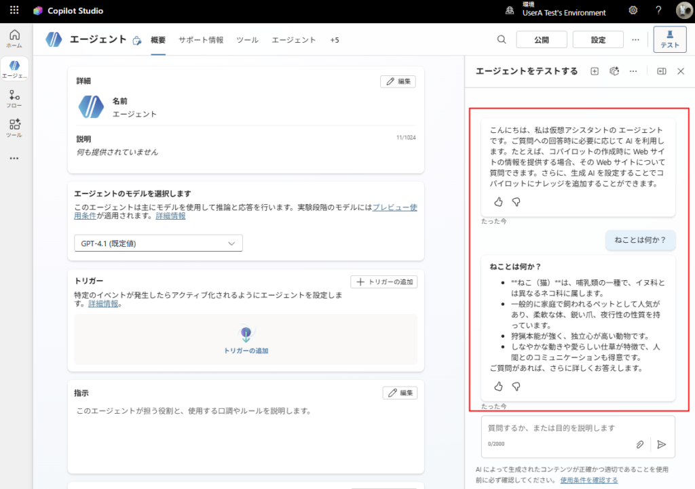Open the more options ellipsis in test panel

633,71
